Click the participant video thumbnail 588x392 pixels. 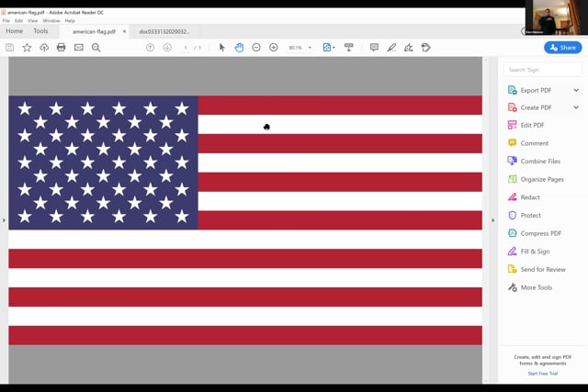(x=557, y=17)
